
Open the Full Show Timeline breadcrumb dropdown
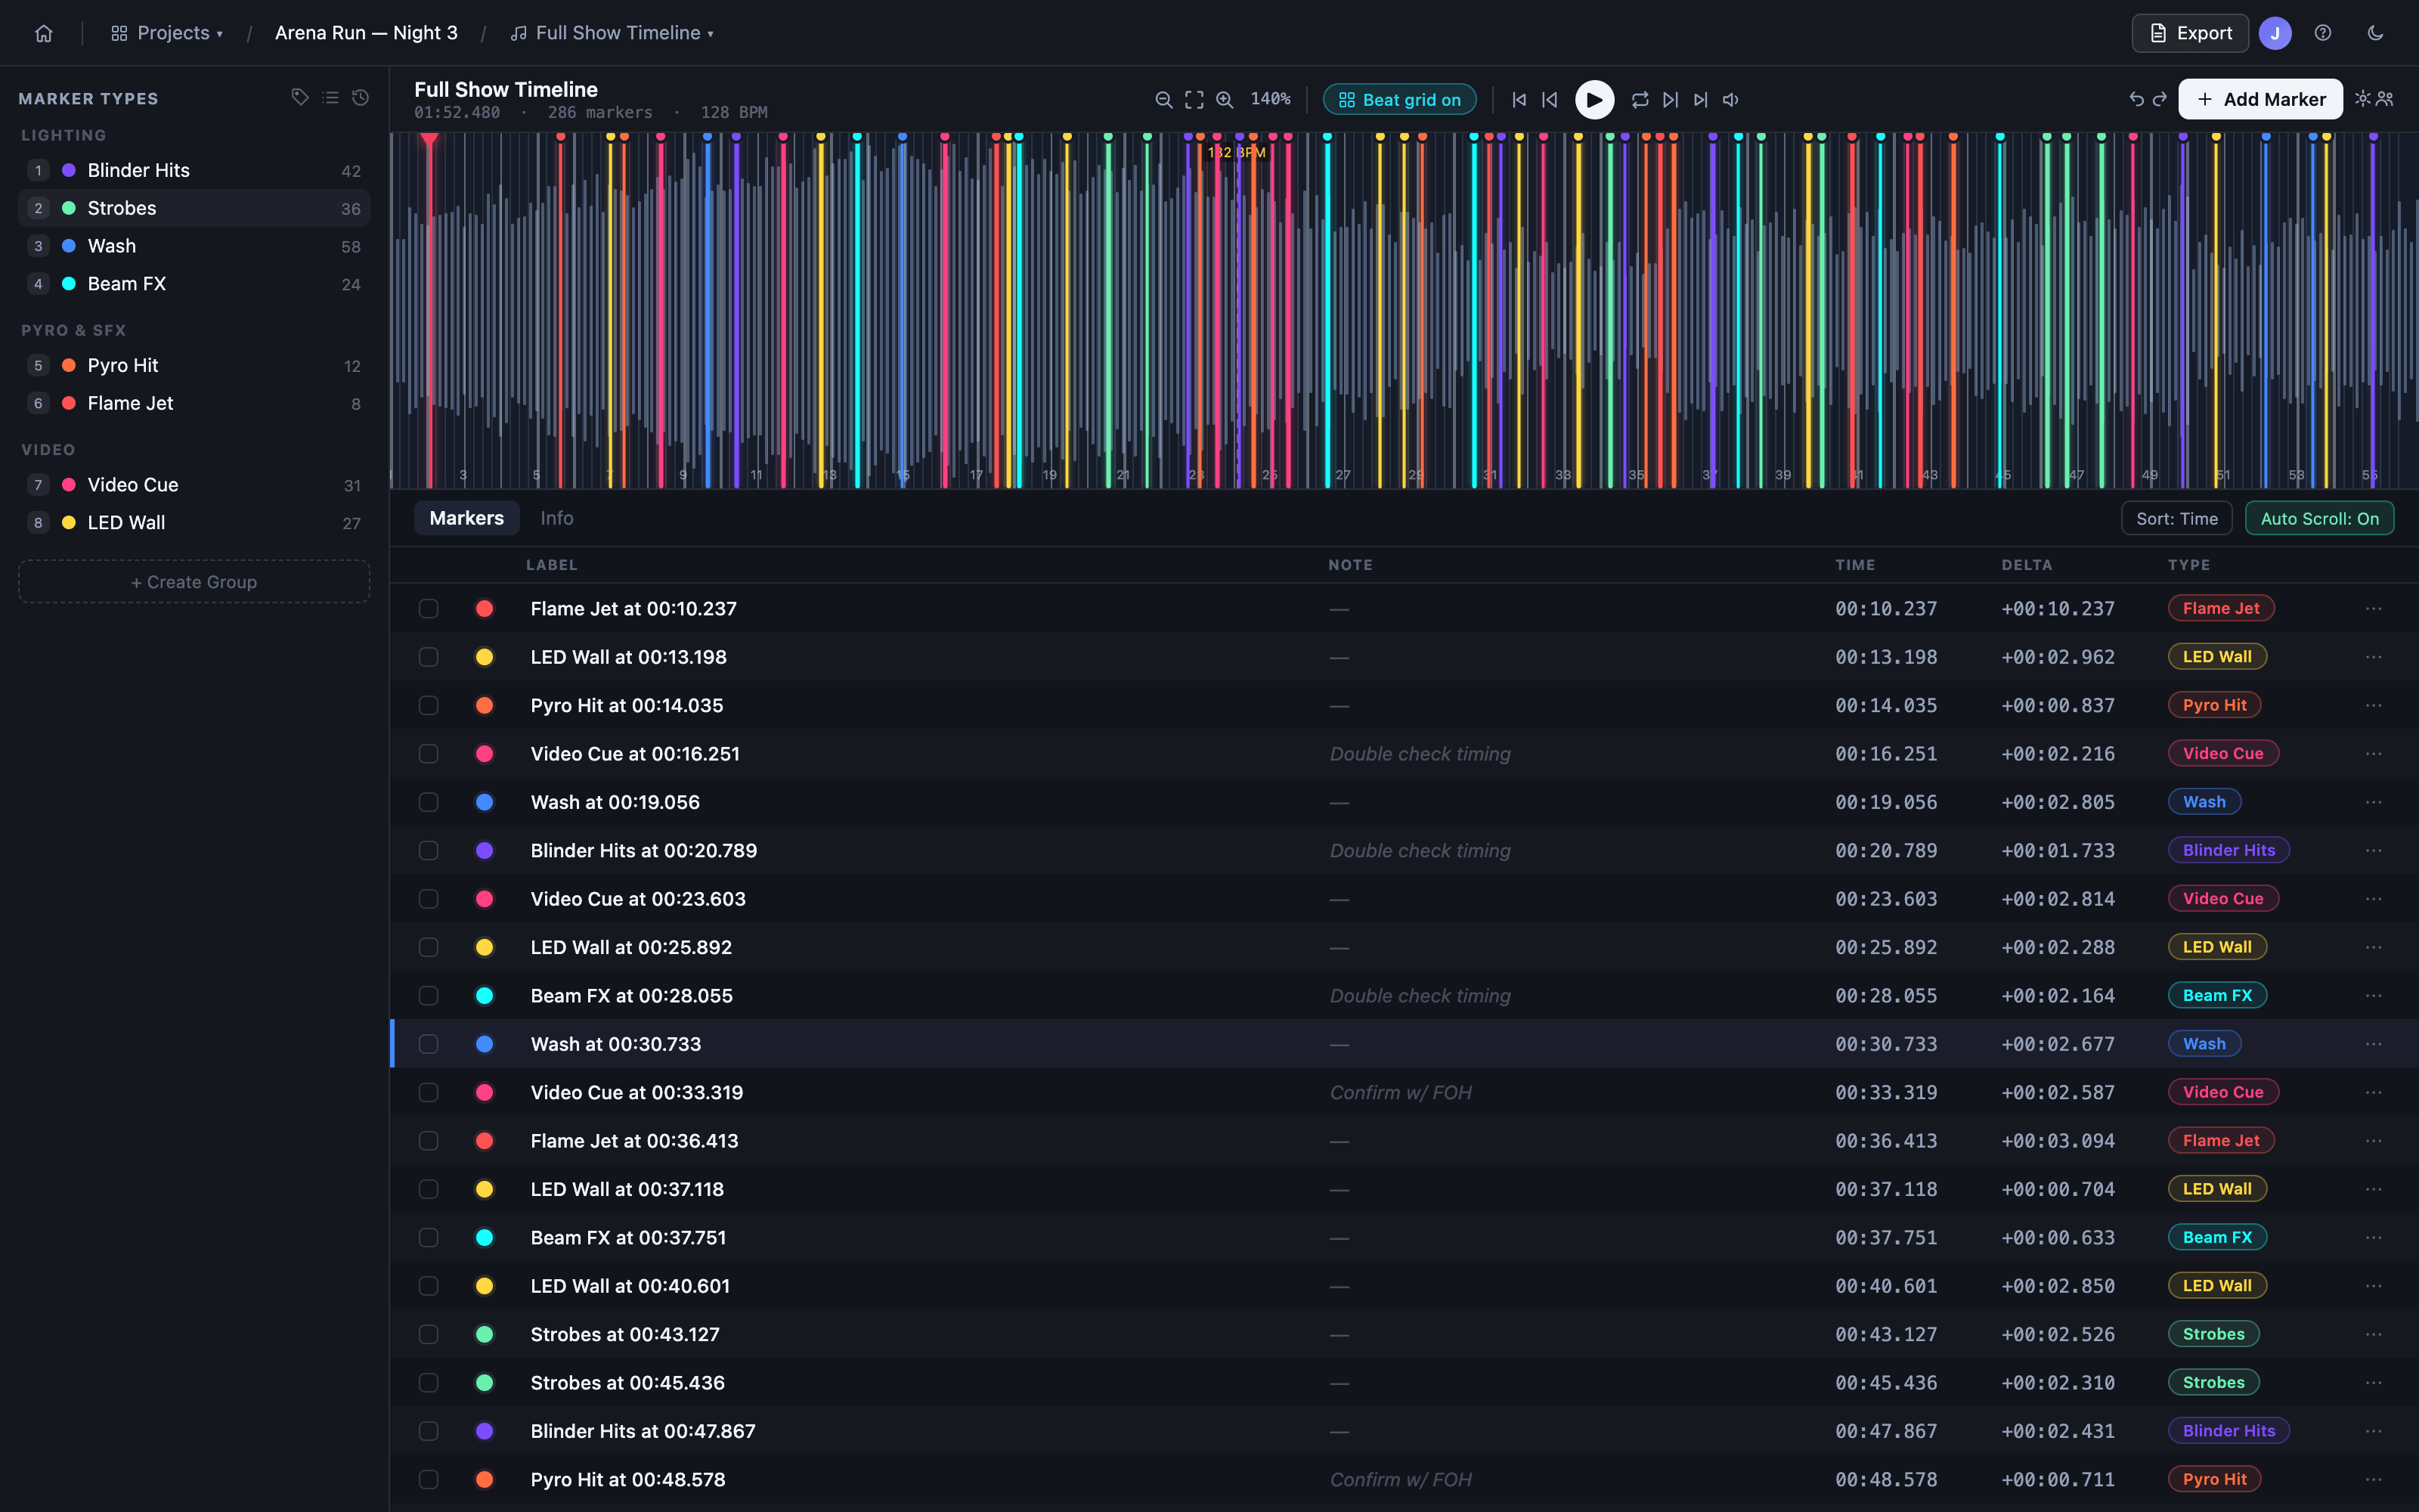(612, 33)
